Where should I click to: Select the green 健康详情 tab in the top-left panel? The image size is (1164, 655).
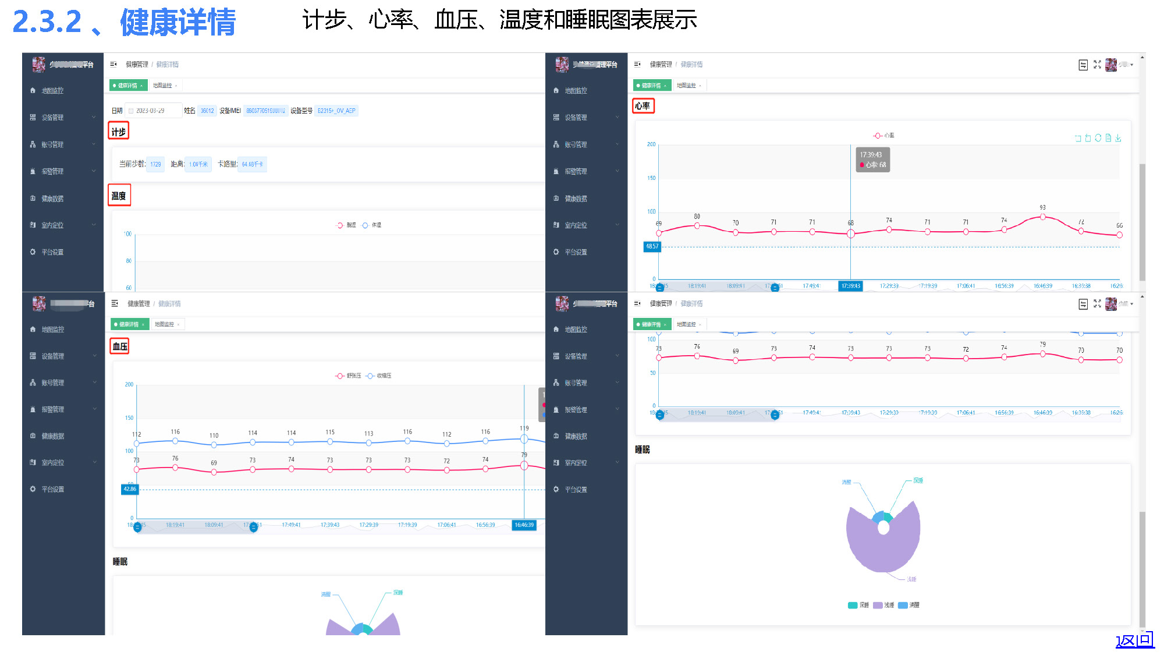coord(127,86)
